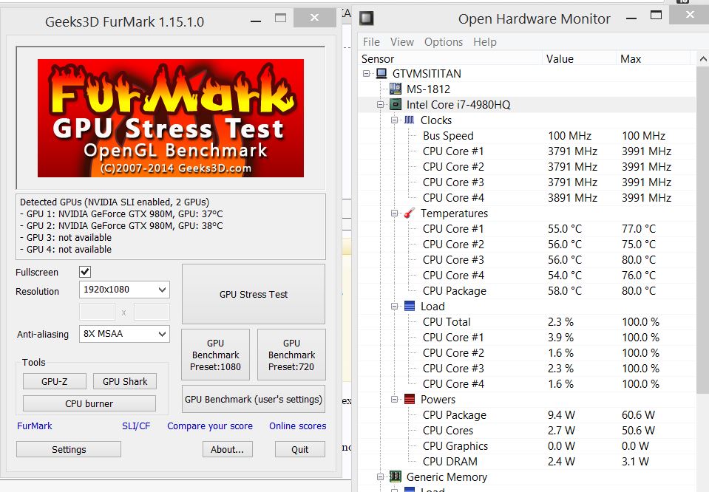This screenshot has height=492, width=709.
Task: Open the Online scores link
Action: [297, 426]
